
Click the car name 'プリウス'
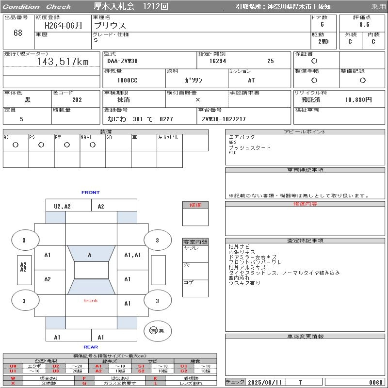click(110, 26)
